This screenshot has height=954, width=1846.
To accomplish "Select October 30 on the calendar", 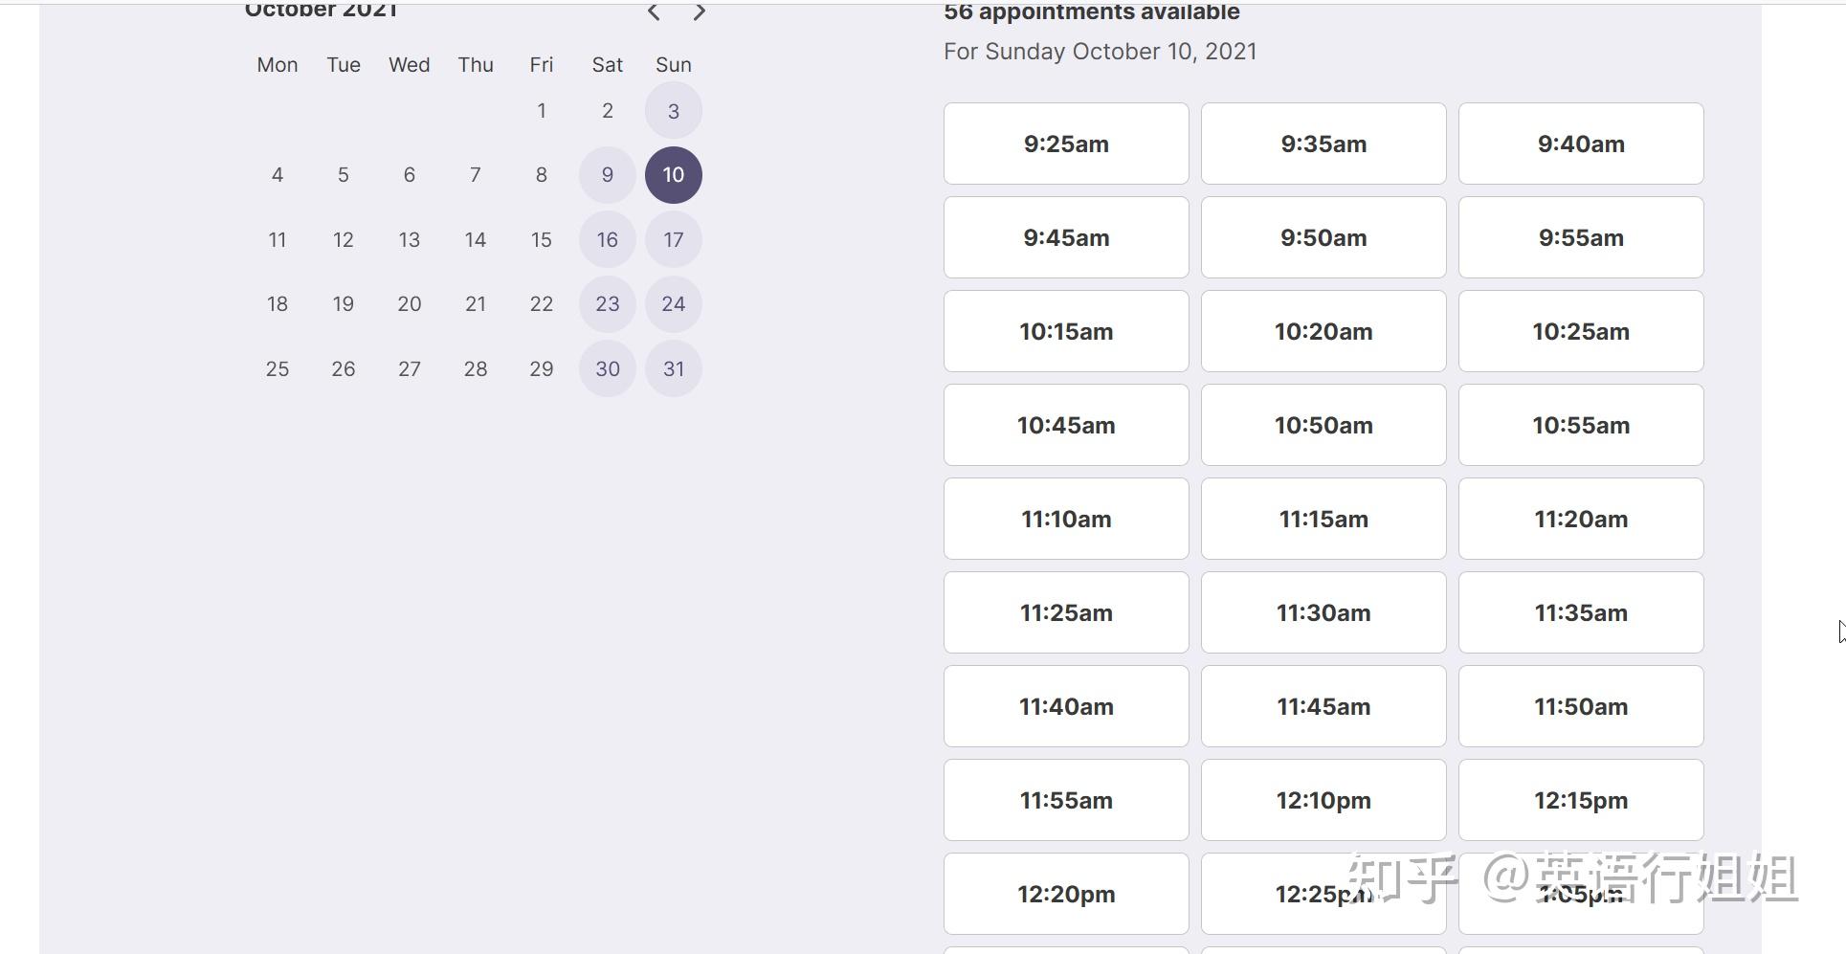I will tap(608, 369).
